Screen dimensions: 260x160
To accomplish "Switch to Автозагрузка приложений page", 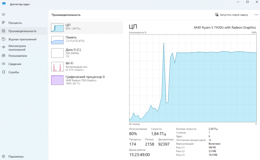I will (24, 48).
